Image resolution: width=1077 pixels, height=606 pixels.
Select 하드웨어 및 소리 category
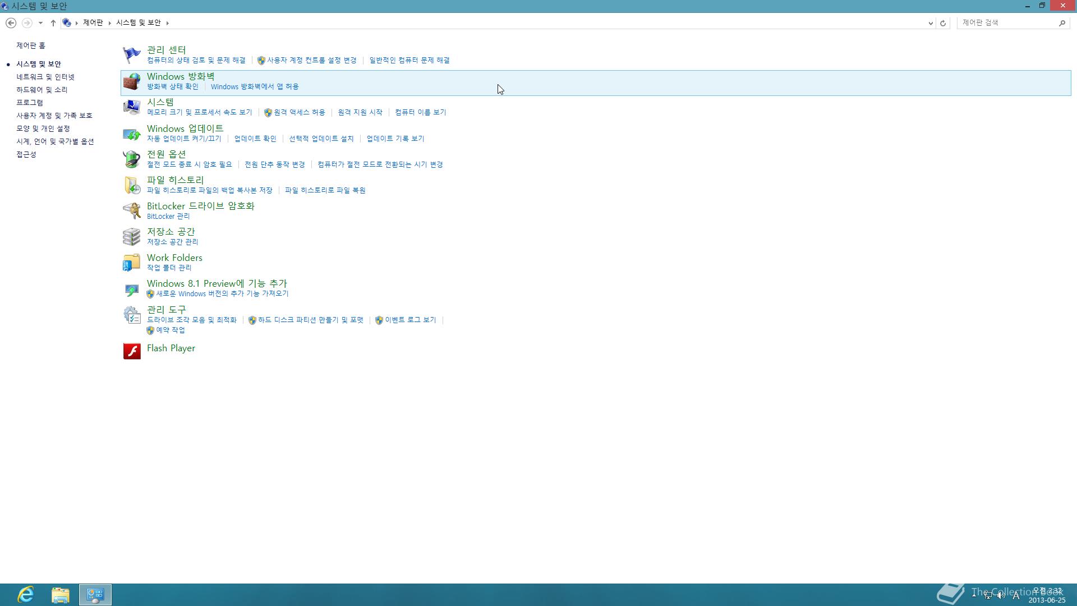42,90
